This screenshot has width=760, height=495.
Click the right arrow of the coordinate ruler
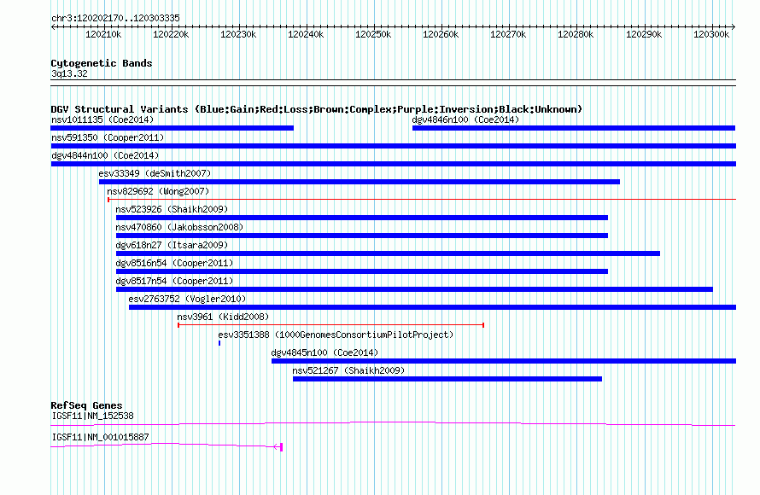[x=734, y=26]
